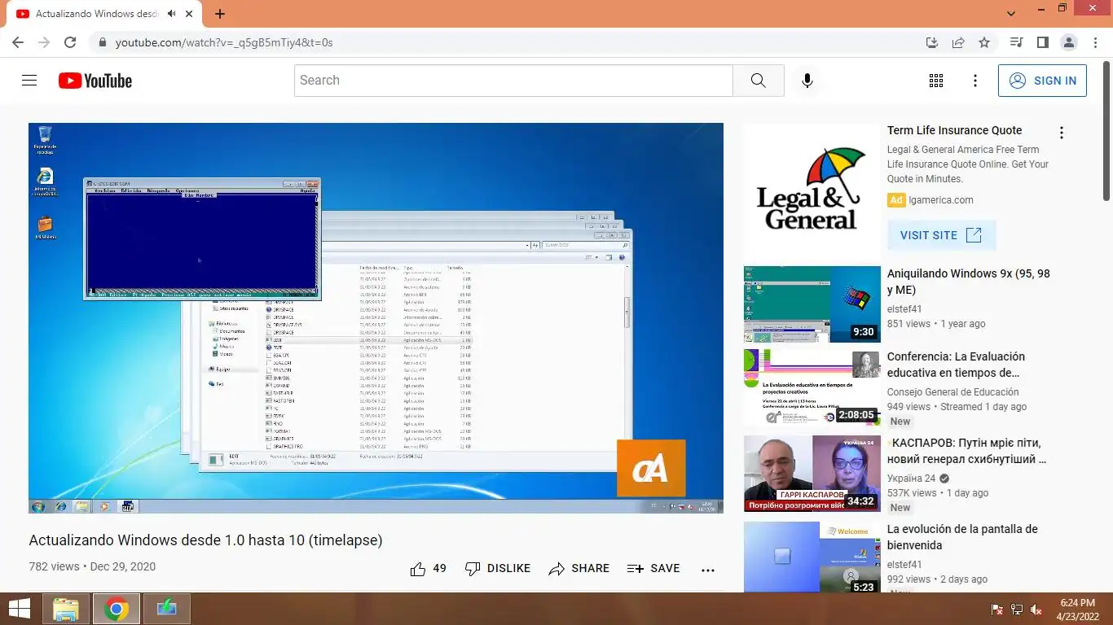
Task: Click the taskbar volume icon
Action: (x=1036, y=609)
